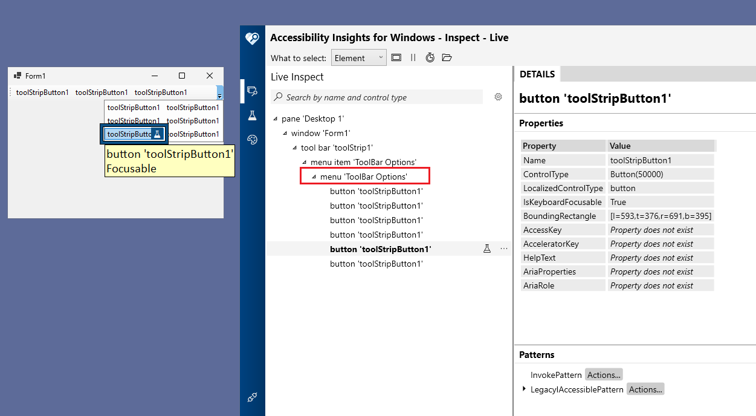Pause live inspection with the pause icon
This screenshot has width=756, height=416.
pyautogui.click(x=413, y=57)
